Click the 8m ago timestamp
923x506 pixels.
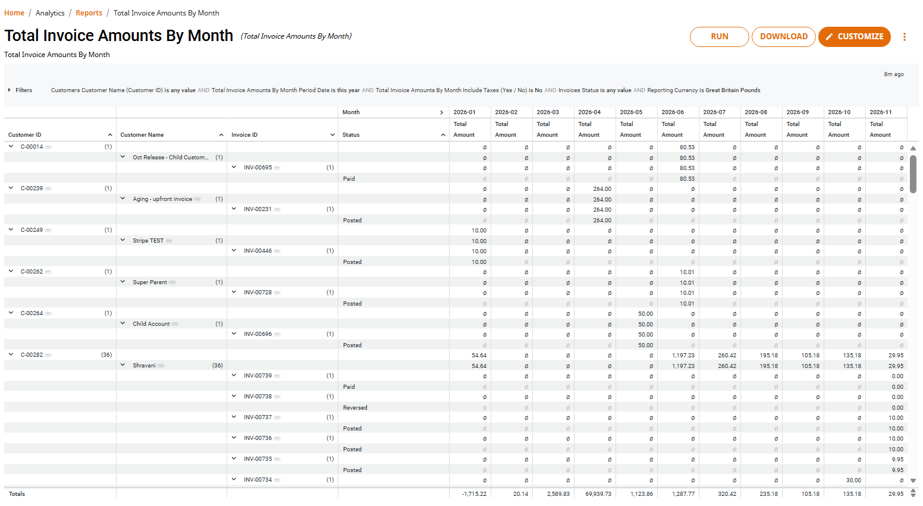coord(893,74)
